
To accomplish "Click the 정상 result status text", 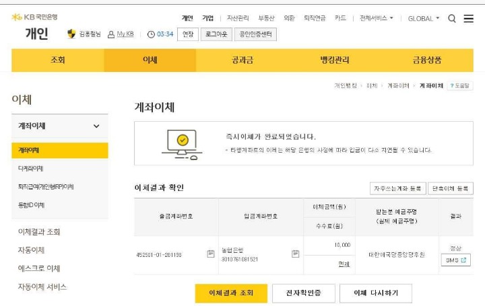I will (x=455, y=248).
